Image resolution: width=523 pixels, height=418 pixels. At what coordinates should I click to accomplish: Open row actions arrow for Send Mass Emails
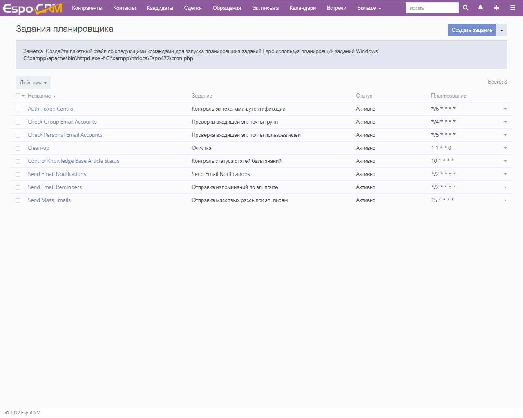[x=505, y=200]
